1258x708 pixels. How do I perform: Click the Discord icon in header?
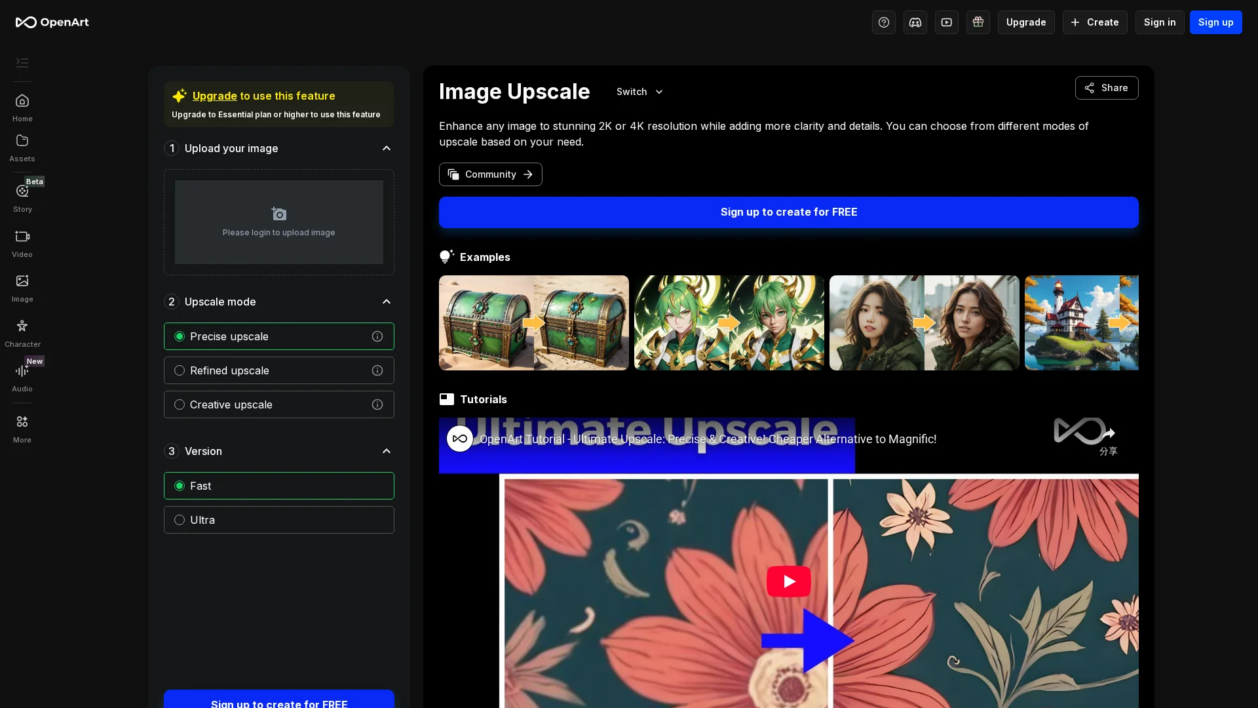915,22
